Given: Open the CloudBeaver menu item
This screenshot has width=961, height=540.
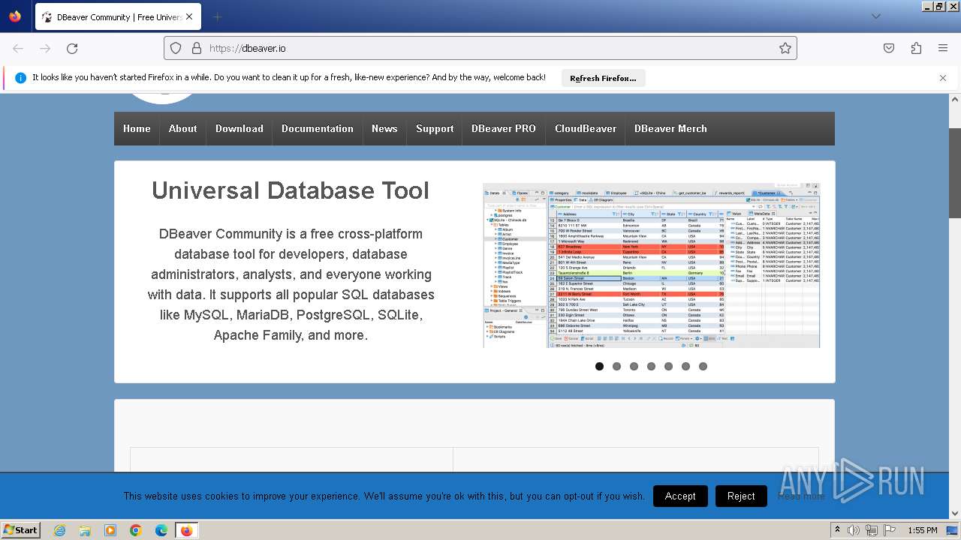Looking at the screenshot, I should (586, 128).
